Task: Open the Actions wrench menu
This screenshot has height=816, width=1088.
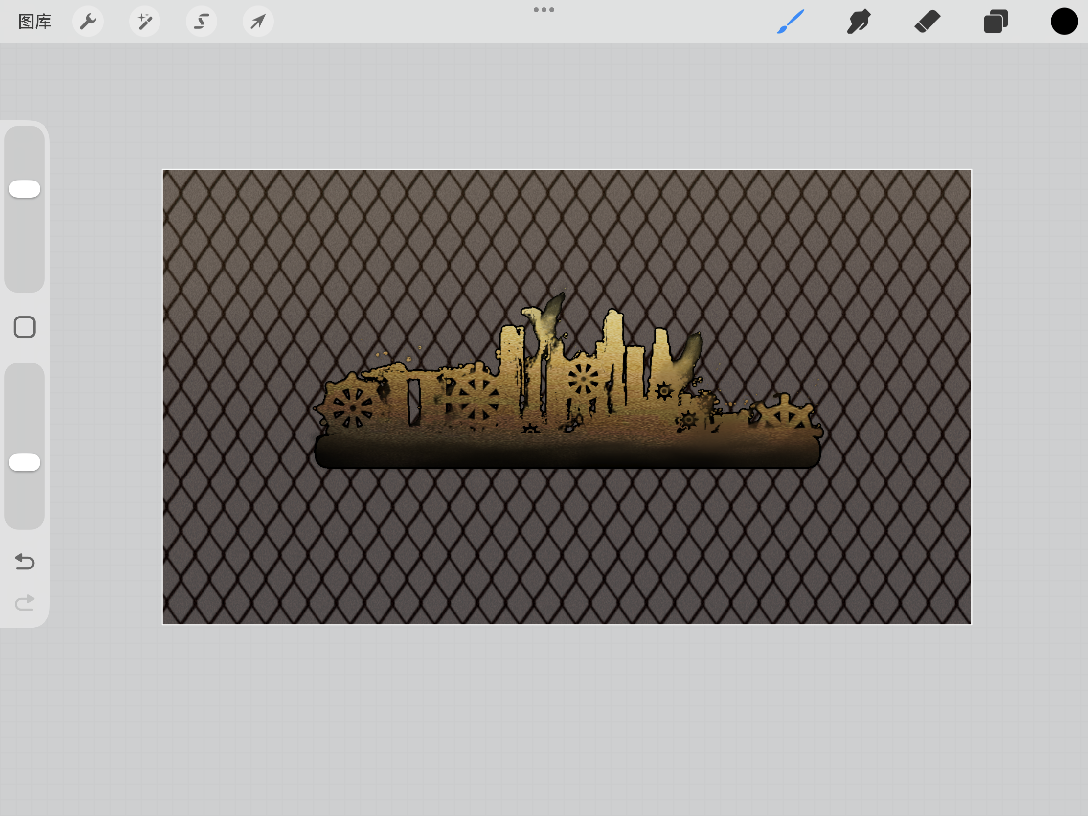Action: click(88, 22)
